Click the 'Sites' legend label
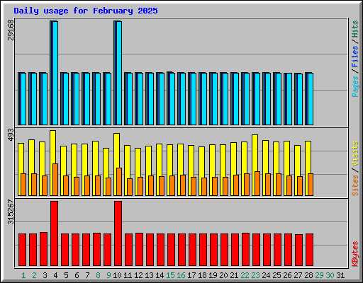This screenshot has width=363, height=283. pyautogui.click(x=355, y=185)
